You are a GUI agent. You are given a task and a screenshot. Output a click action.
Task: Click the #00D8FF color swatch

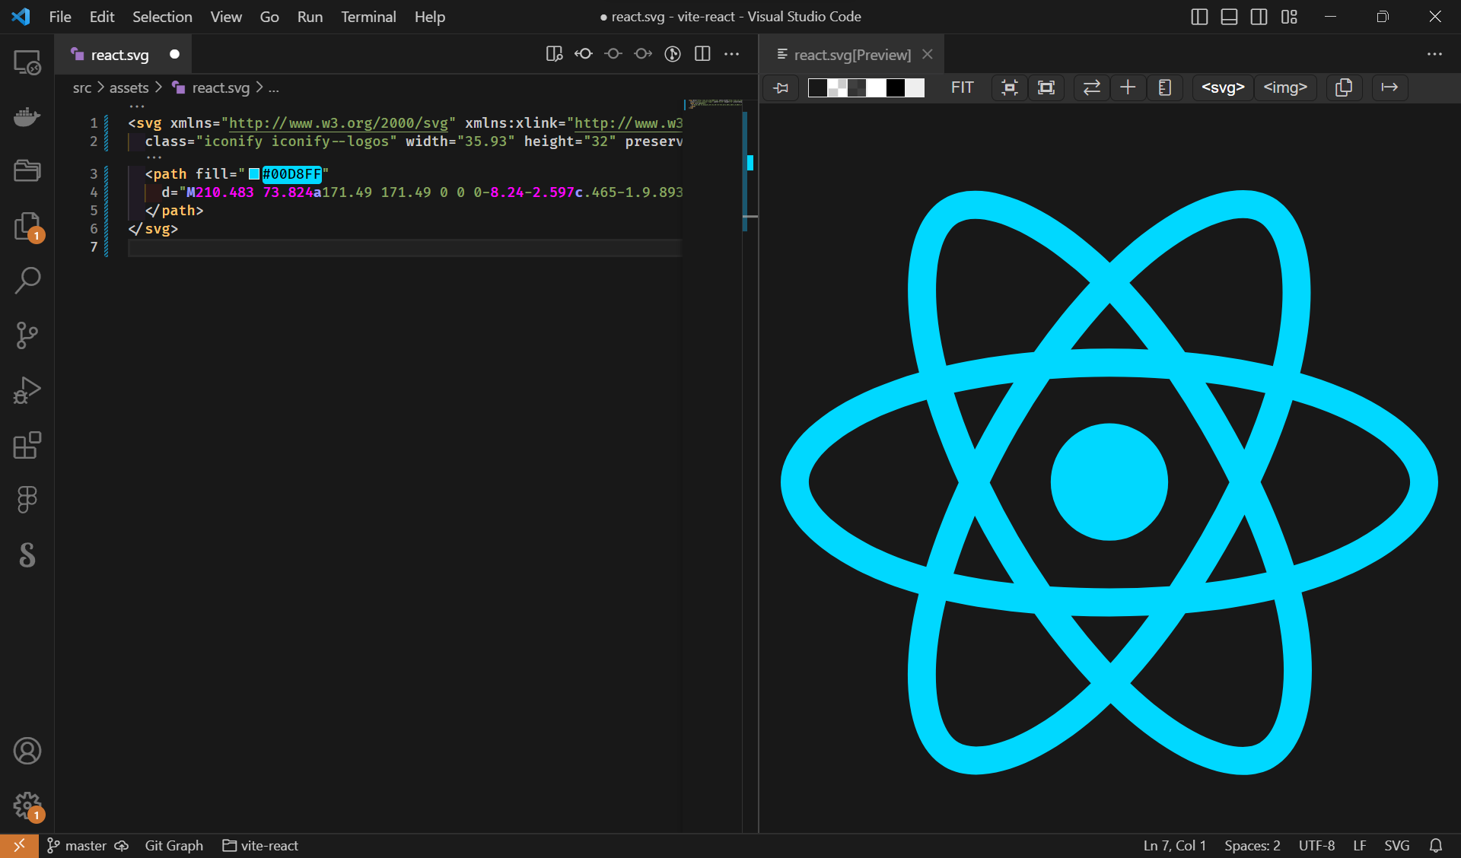click(254, 174)
